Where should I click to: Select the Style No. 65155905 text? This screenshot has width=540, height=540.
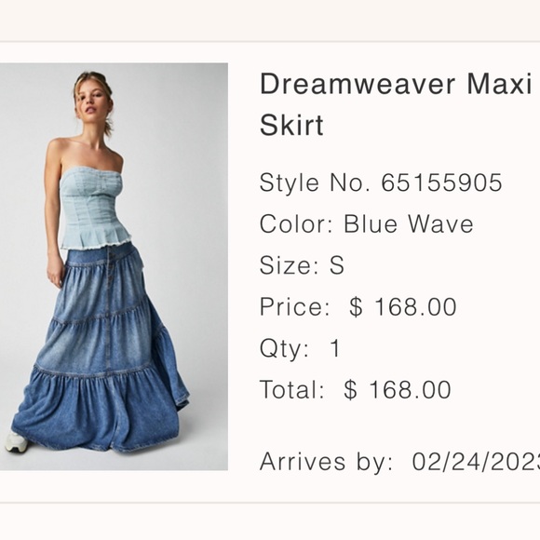pos(381,182)
